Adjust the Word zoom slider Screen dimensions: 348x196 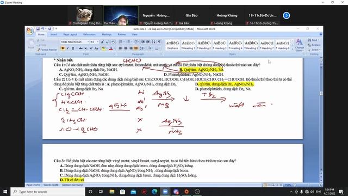coord(307,185)
